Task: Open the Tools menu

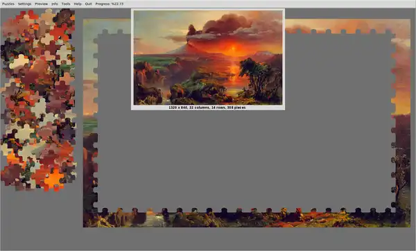Action: pyautogui.click(x=66, y=4)
